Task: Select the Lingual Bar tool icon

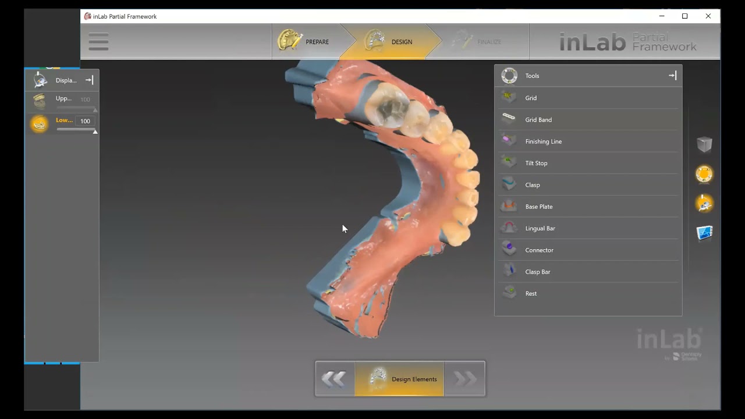Action: pos(509,228)
